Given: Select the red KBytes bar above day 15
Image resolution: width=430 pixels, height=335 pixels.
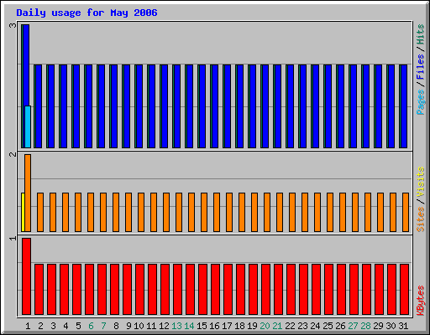Looking at the screenshot, I should [x=202, y=289].
